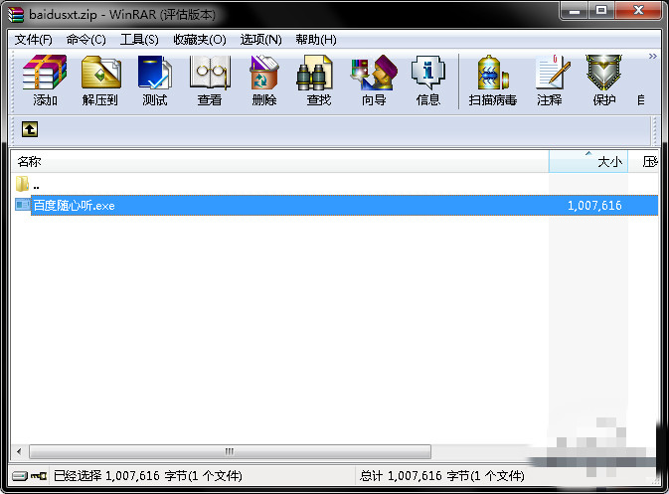This screenshot has width=669, height=494.
Task: Open the 查看 (View) tool
Action: click(210, 81)
